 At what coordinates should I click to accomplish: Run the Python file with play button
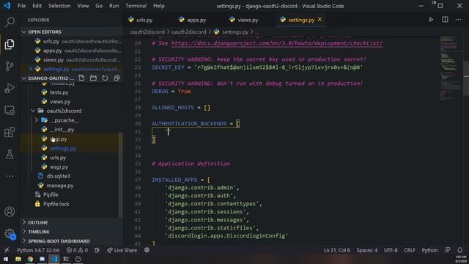click(x=431, y=20)
